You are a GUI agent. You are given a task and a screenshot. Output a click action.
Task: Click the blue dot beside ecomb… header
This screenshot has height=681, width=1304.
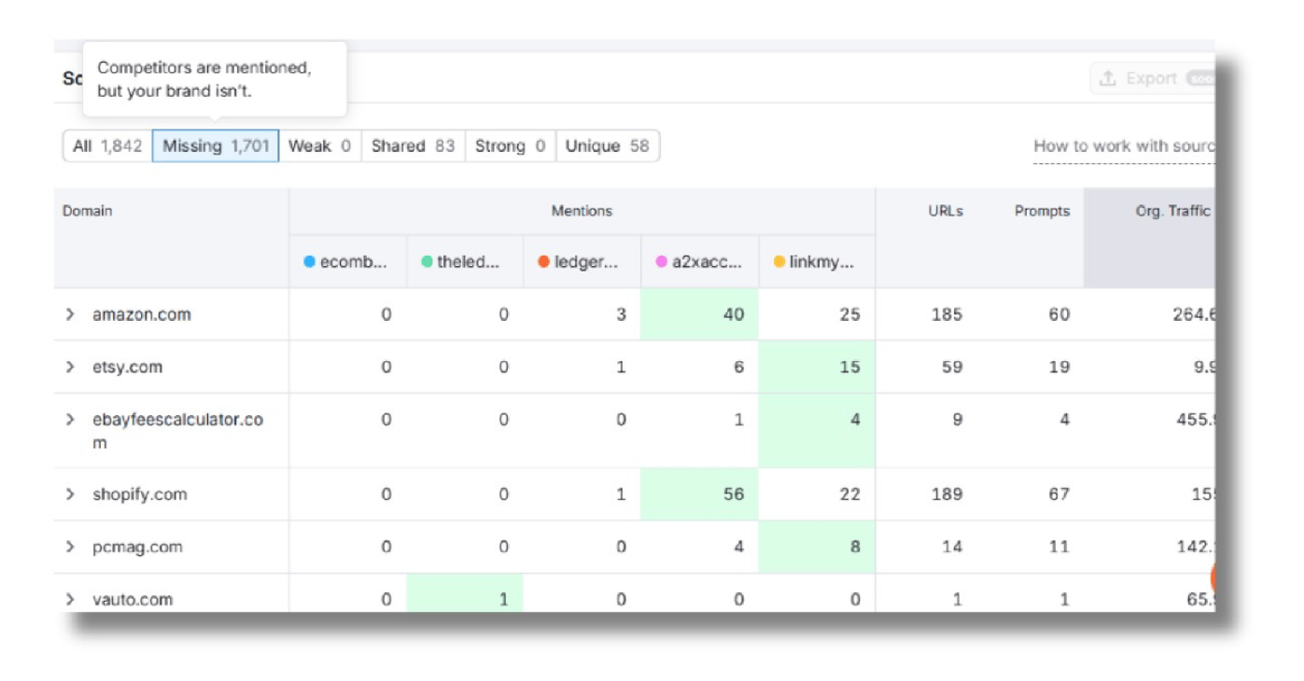coord(309,262)
